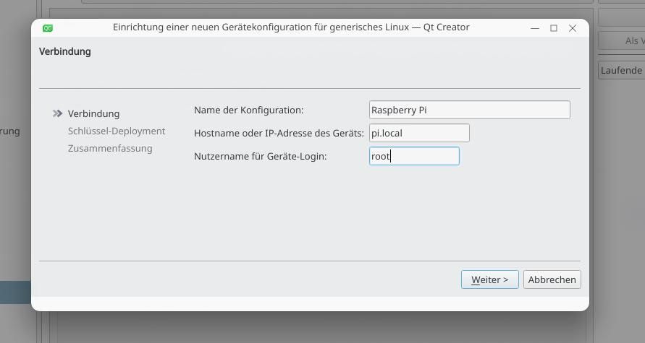Select the Zusammenfassung wizard step

tap(110, 148)
